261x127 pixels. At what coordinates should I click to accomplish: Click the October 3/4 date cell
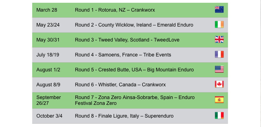pyautogui.click(x=49, y=116)
